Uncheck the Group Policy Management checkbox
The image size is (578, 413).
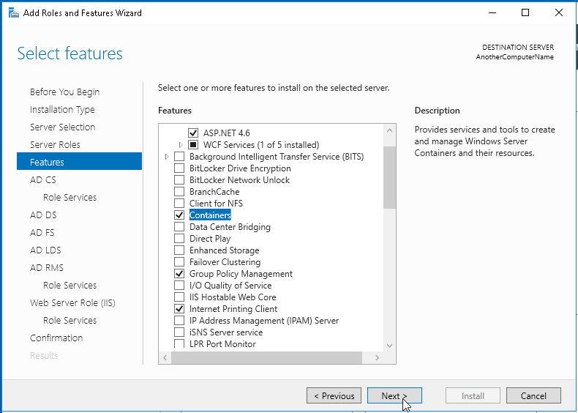point(179,274)
